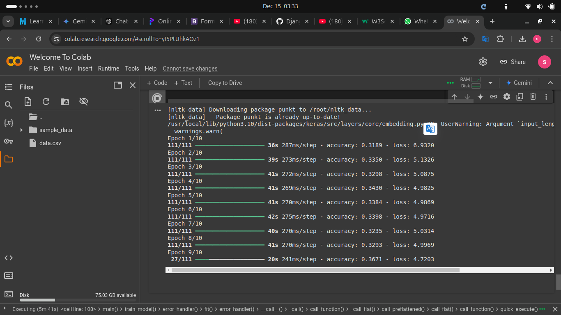Open data.csv in the file list
This screenshot has height=315, width=561.
coord(50,143)
